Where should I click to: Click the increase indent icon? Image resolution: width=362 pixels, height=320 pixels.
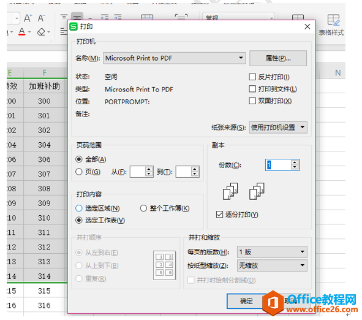click(x=118, y=17)
